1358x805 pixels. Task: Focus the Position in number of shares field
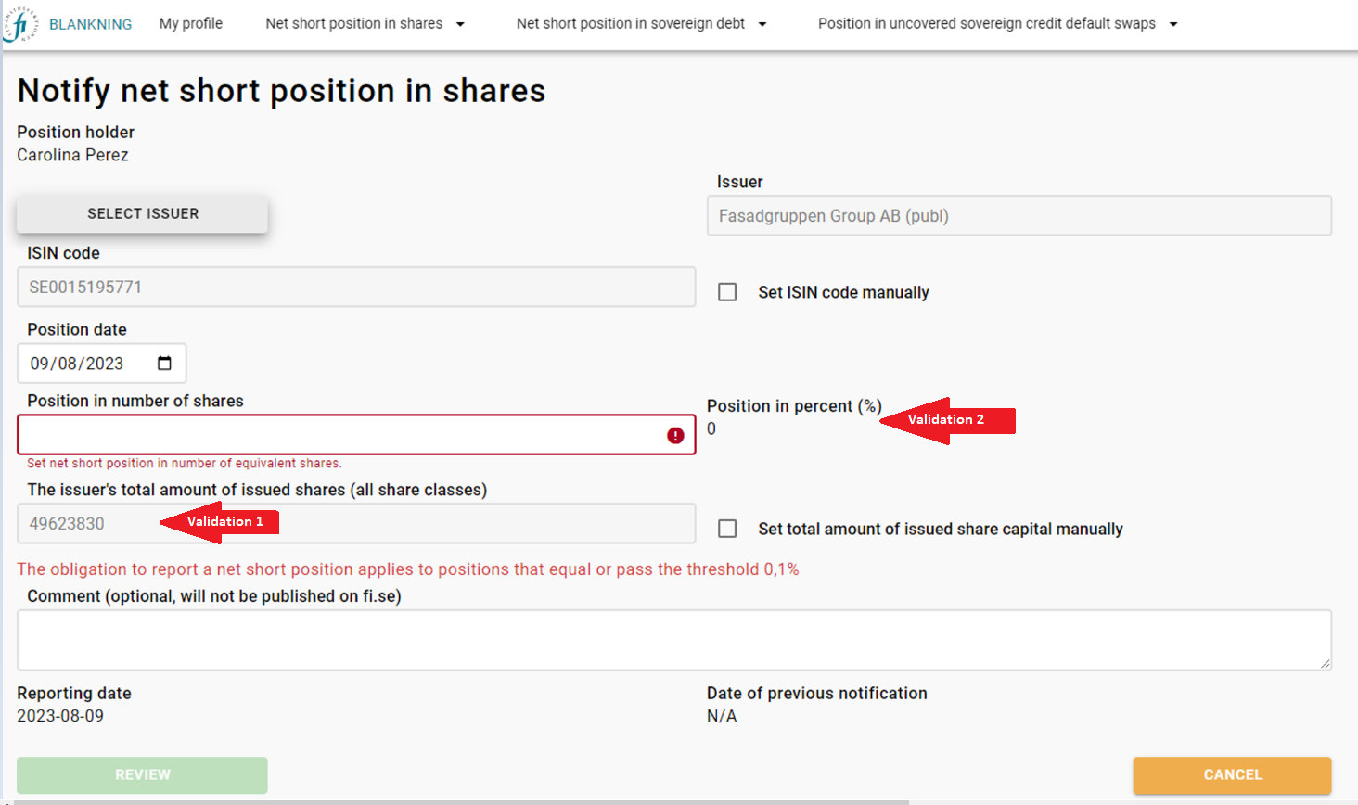coord(339,435)
